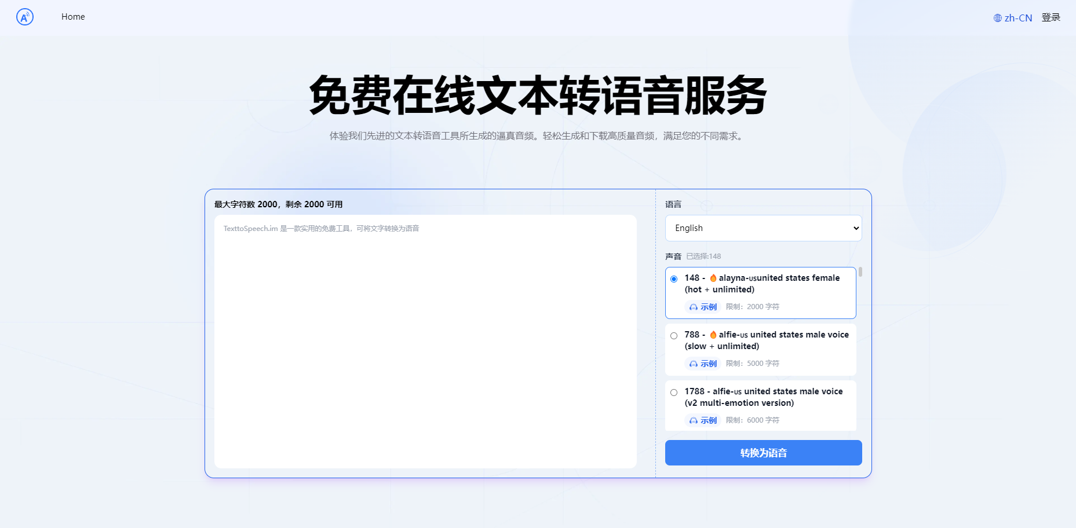Select voice 788 alfie radio button
Image resolution: width=1076 pixels, height=528 pixels.
tap(674, 336)
